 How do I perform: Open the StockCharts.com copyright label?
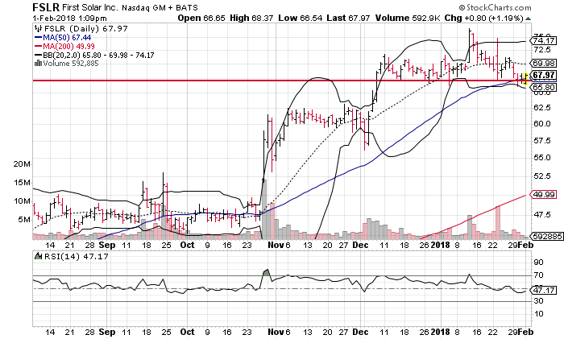[495, 7]
